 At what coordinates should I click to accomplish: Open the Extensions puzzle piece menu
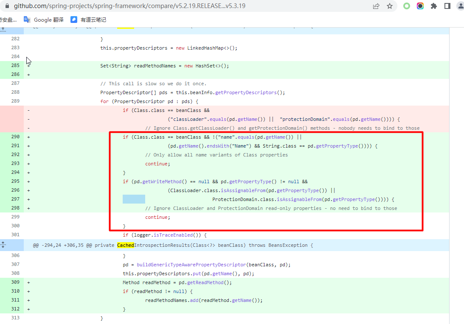pos(434,6)
